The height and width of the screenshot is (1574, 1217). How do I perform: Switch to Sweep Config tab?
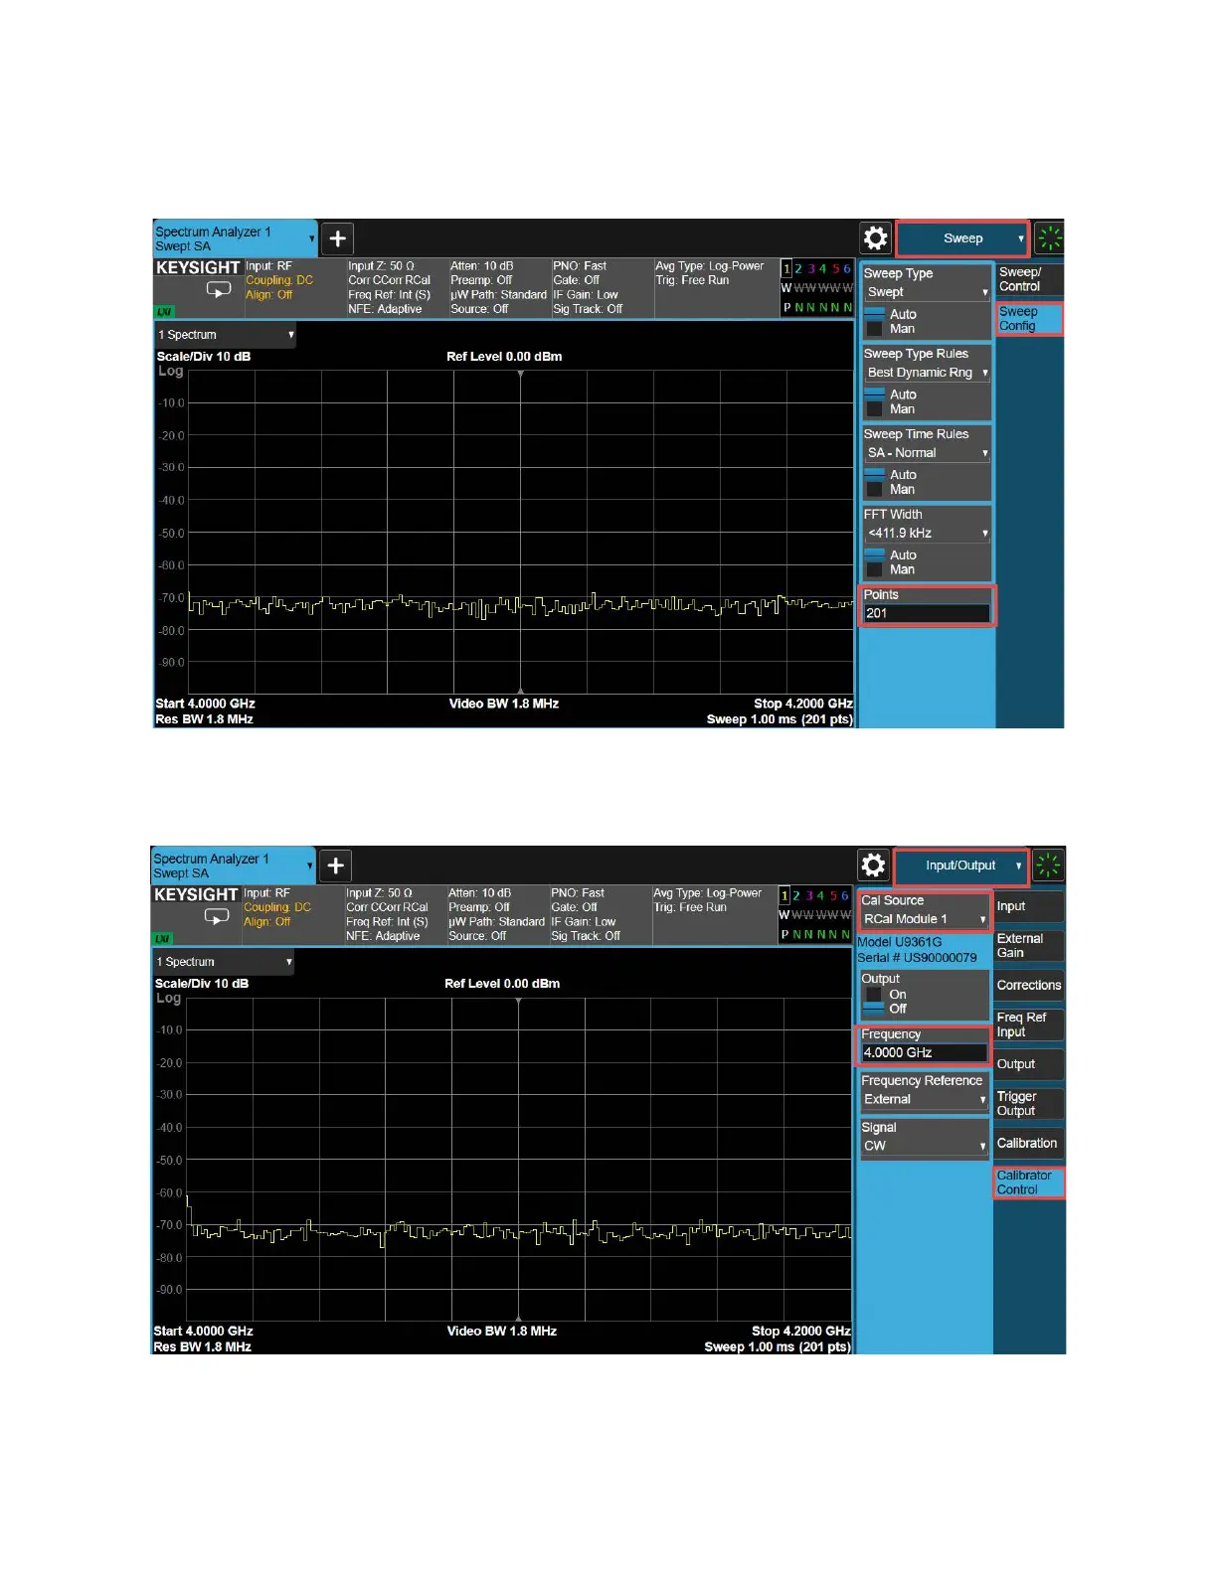1030,319
